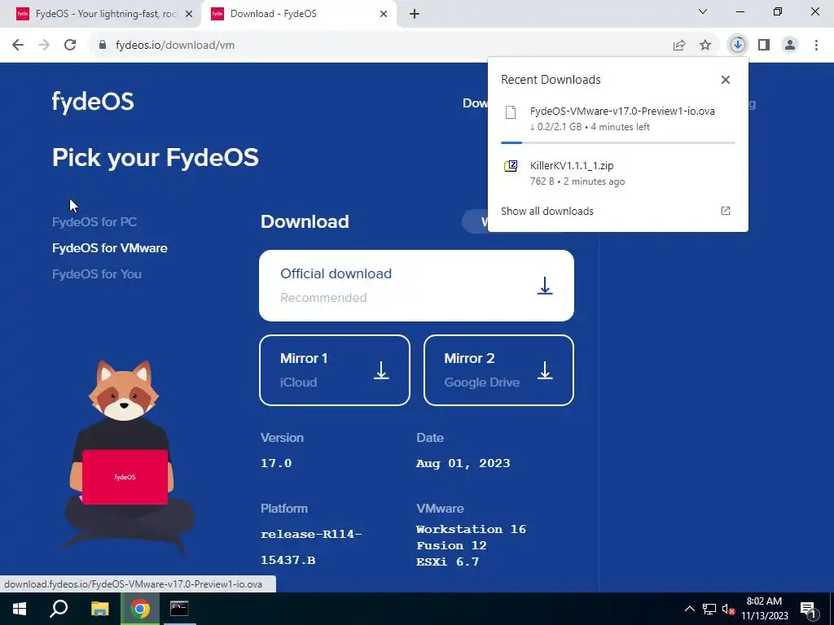The width and height of the screenshot is (834, 625).
Task: Close the 'FydeOS - Your lightning-fast' tab
Action: click(189, 15)
